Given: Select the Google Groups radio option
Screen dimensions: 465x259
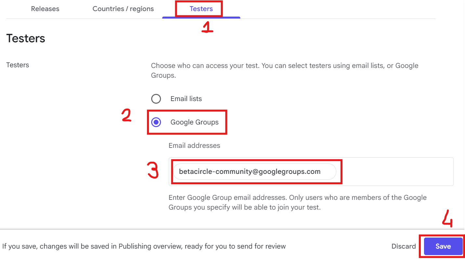Looking at the screenshot, I should coord(156,122).
